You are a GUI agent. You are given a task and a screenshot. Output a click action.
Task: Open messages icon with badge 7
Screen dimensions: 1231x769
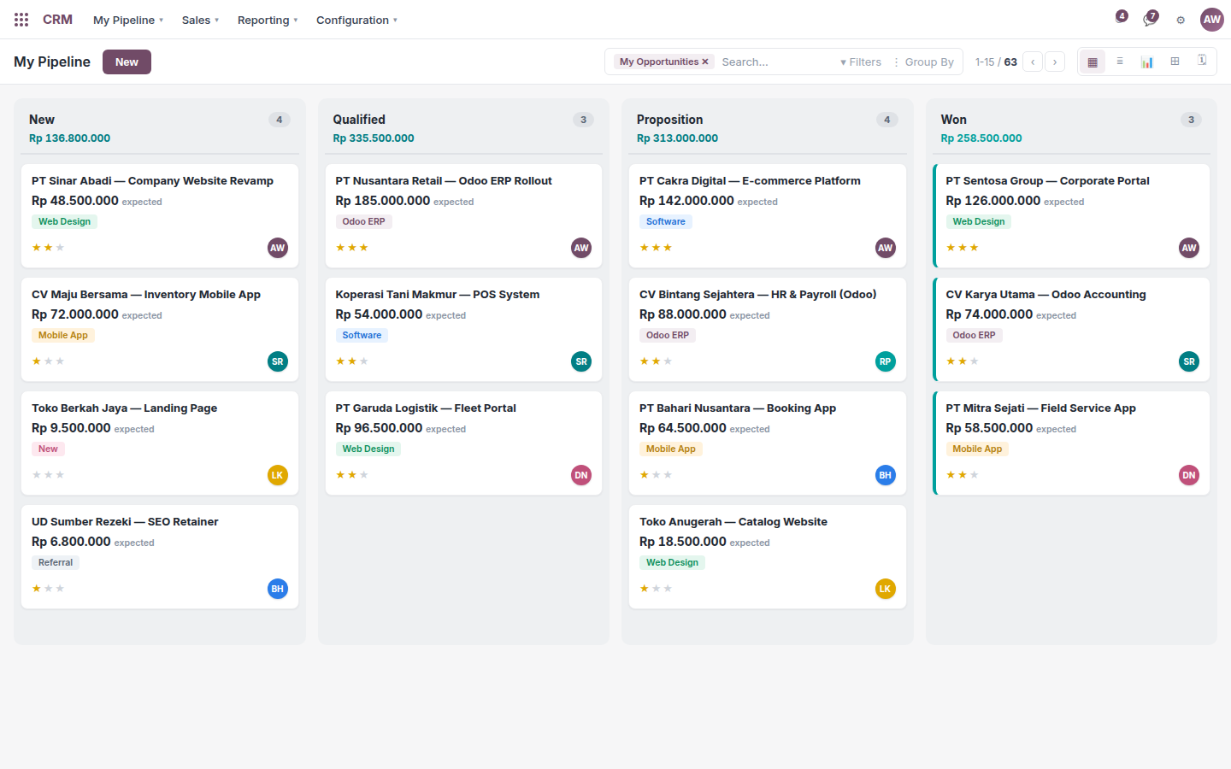click(1151, 18)
